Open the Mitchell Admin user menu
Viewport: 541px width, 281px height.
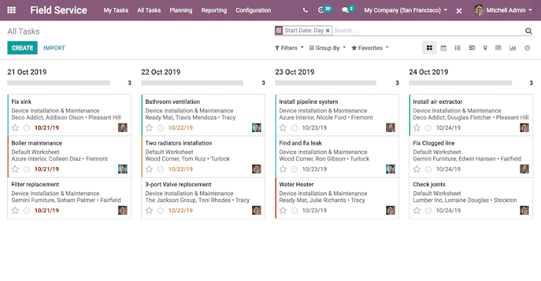(503, 11)
